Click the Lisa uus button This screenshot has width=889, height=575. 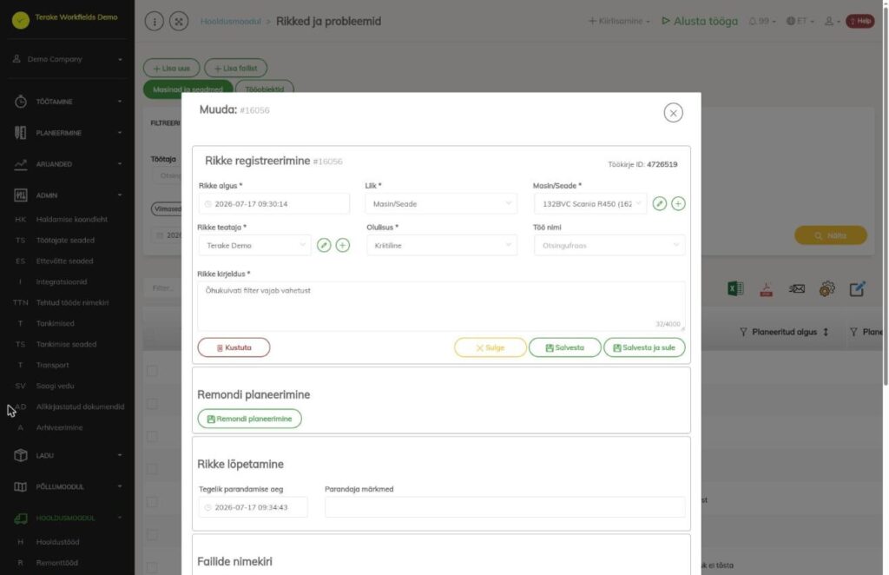171,68
